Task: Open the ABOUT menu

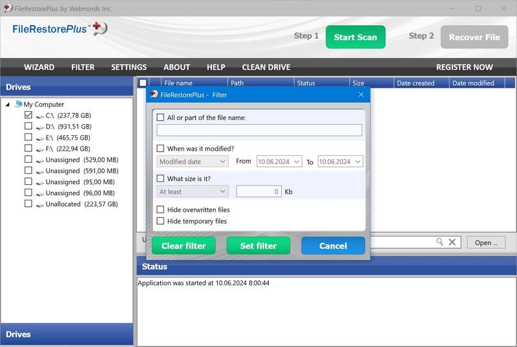Action: pos(176,67)
